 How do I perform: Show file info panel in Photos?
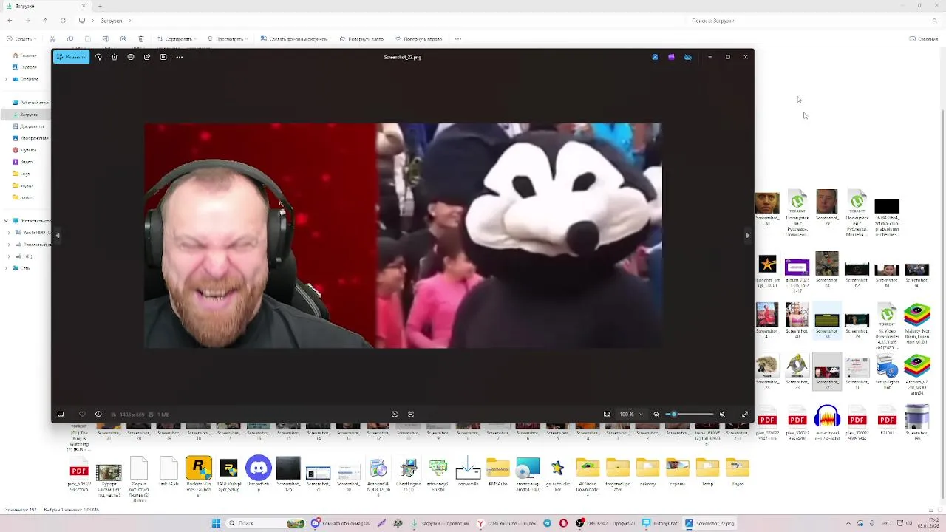coord(98,415)
